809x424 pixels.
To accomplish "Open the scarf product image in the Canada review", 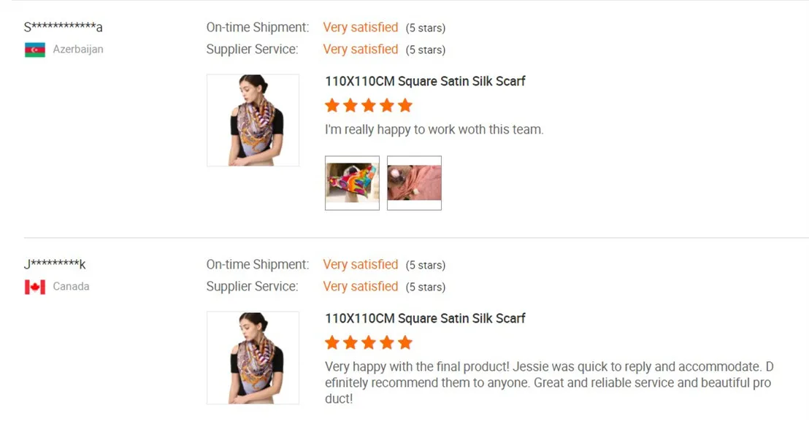I will click(x=253, y=358).
